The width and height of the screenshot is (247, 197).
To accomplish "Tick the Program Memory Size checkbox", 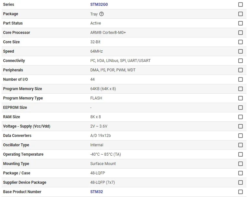I will click(x=241, y=89).
